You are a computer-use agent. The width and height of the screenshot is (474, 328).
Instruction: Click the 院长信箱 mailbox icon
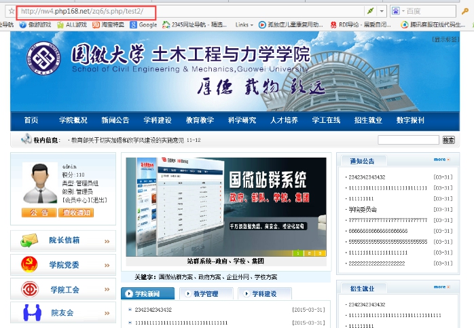pyautogui.click(x=29, y=240)
